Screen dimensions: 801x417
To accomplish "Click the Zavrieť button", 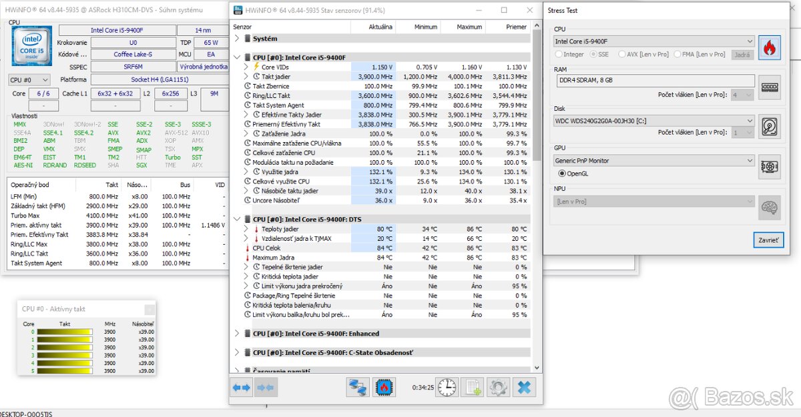I will pyautogui.click(x=768, y=240).
